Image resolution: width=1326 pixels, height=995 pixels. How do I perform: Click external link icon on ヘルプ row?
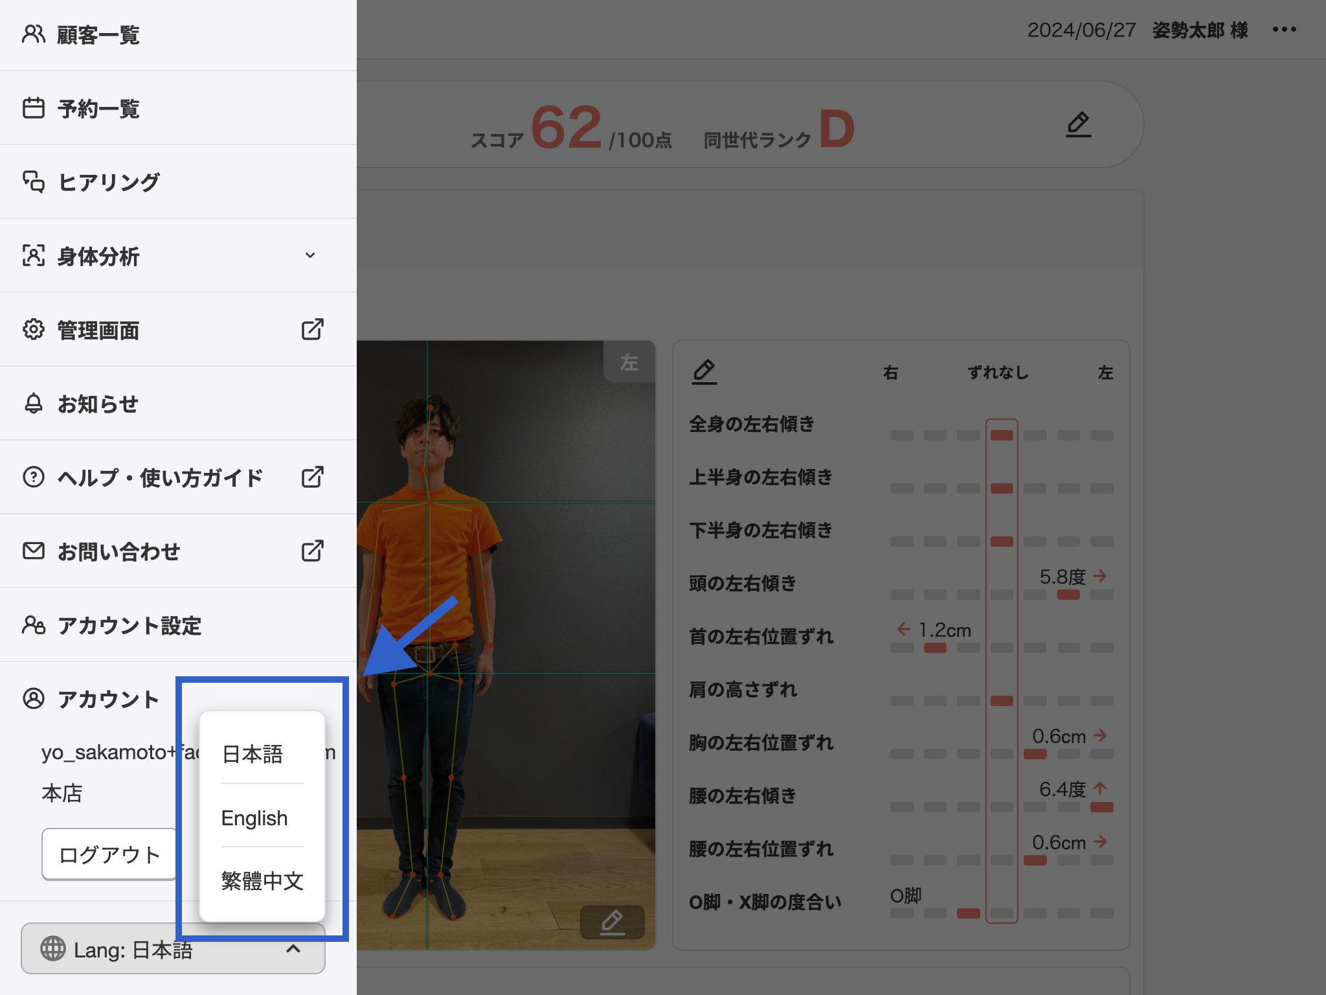coord(313,477)
